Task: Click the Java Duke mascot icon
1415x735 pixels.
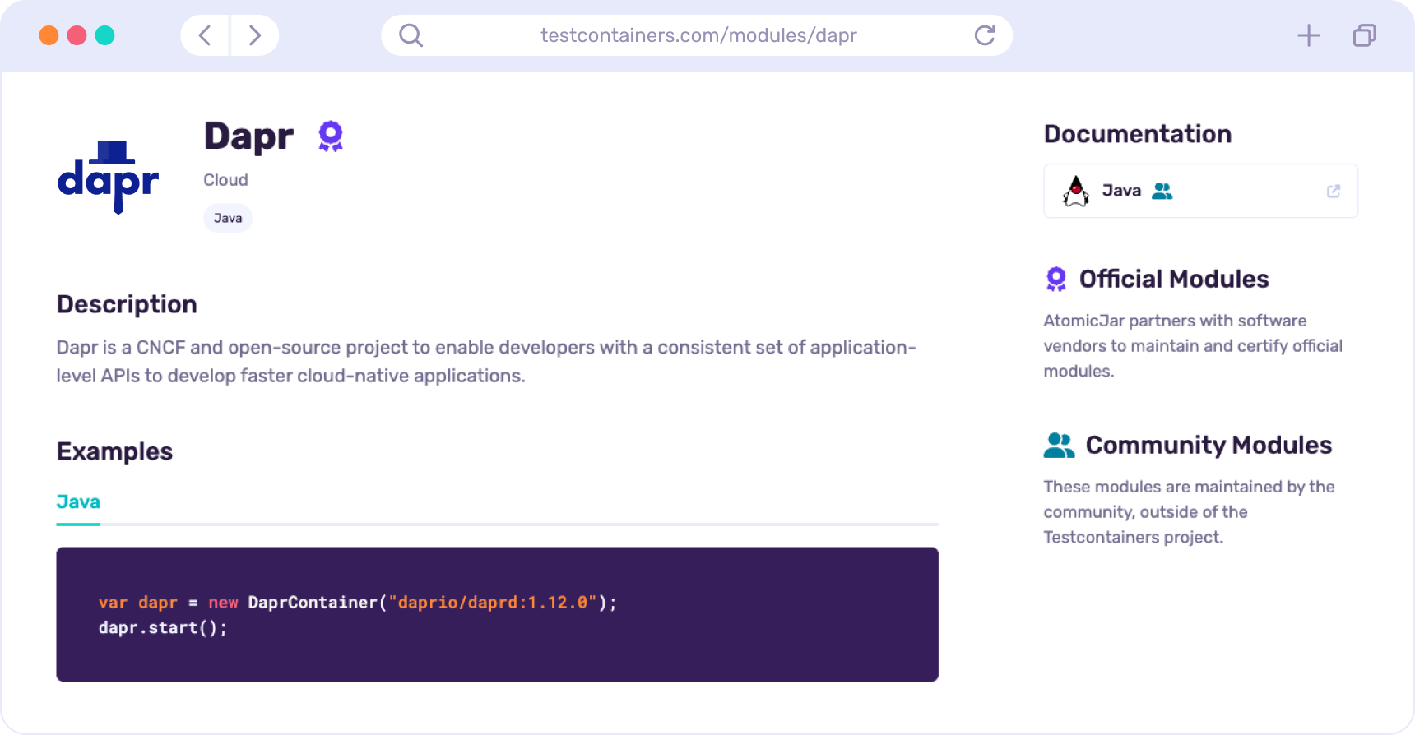Action: 1076,191
